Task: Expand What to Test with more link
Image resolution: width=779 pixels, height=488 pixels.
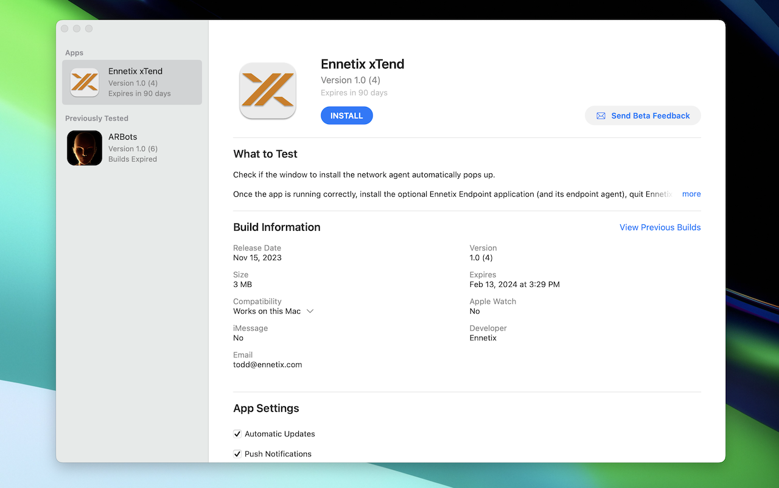Action: [x=691, y=194]
